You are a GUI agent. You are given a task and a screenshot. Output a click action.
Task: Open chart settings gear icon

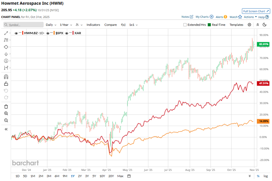click(249, 25)
